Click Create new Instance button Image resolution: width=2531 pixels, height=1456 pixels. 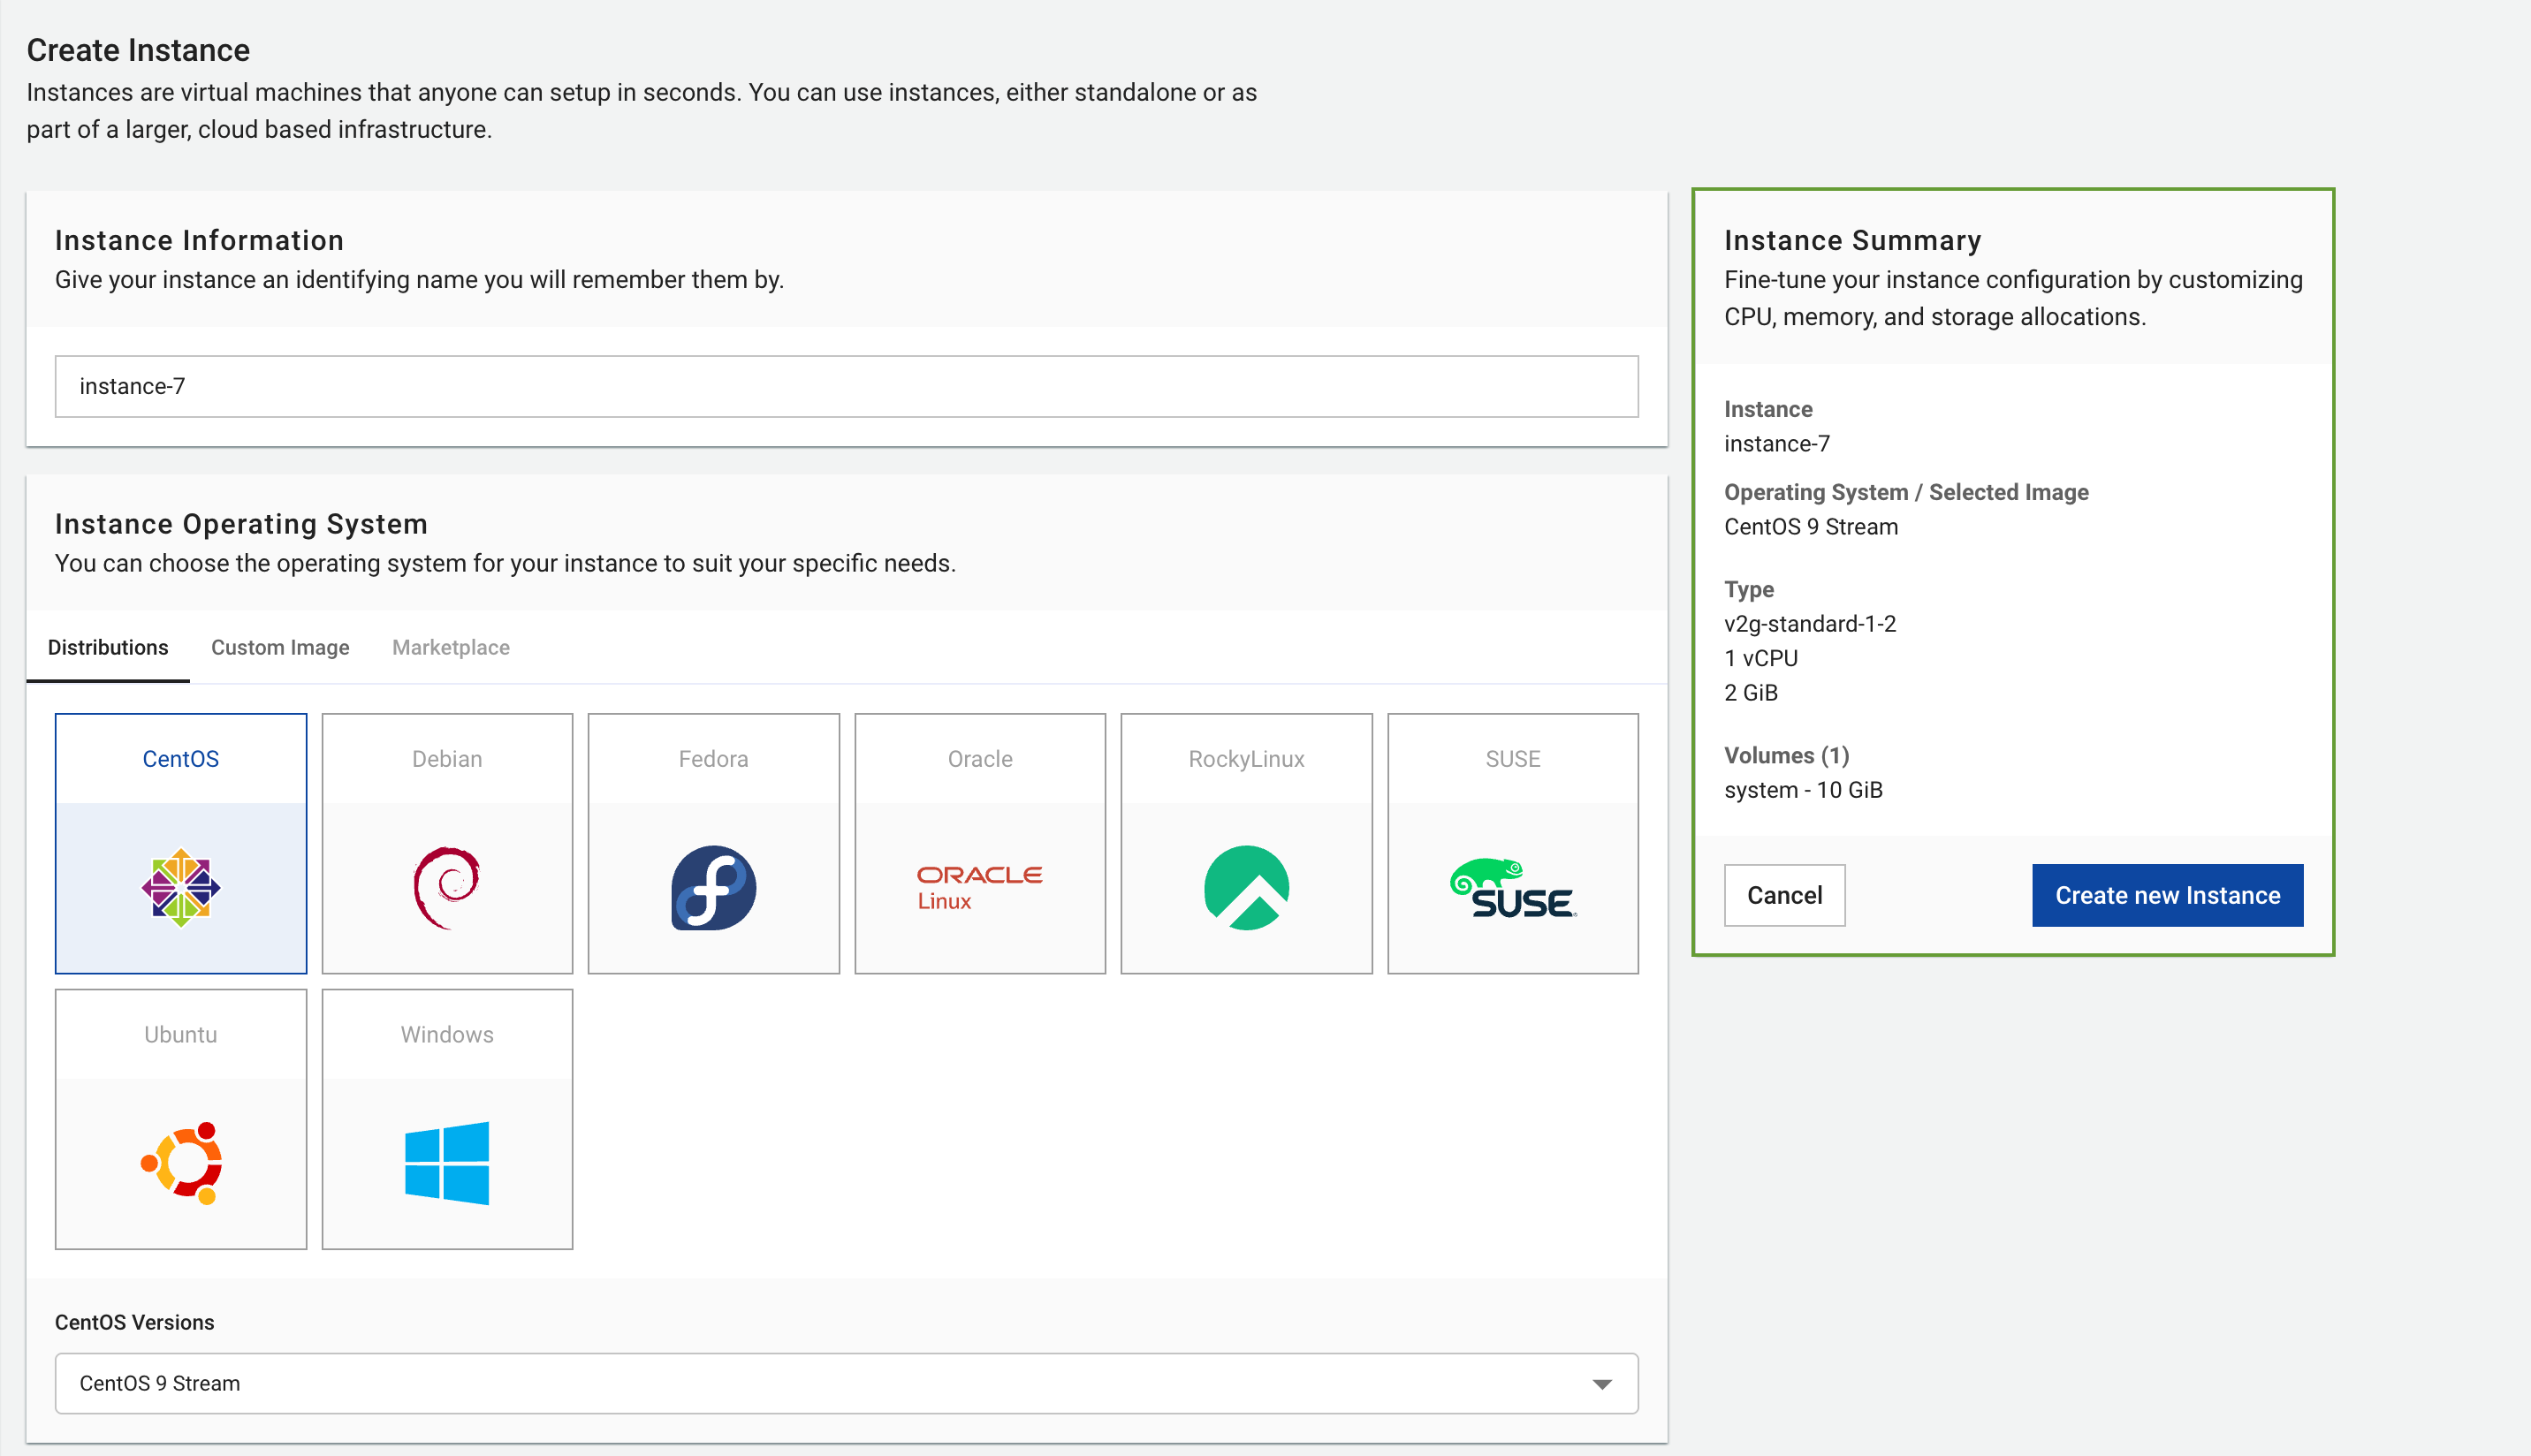point(2167,895)
